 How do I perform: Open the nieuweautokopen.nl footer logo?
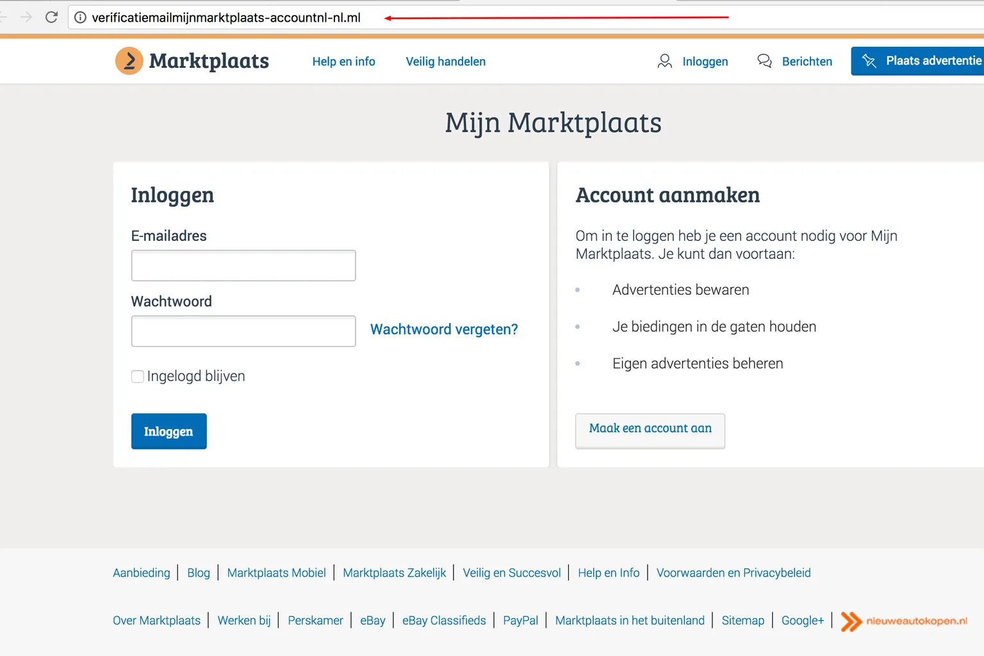[904, 621]
